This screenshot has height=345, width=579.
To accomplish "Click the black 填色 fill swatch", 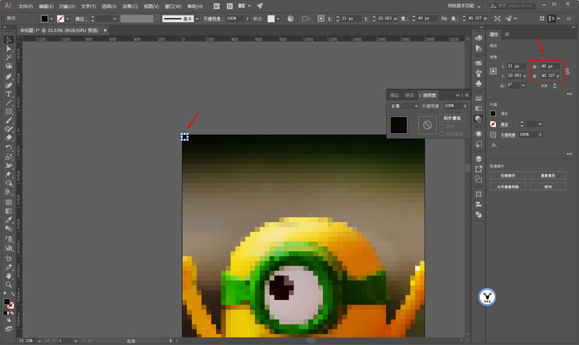I will point(493,114).
